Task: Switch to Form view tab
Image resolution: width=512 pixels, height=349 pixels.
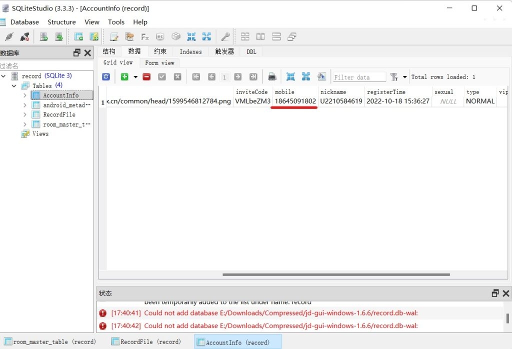Action: [x=159, y=63]
